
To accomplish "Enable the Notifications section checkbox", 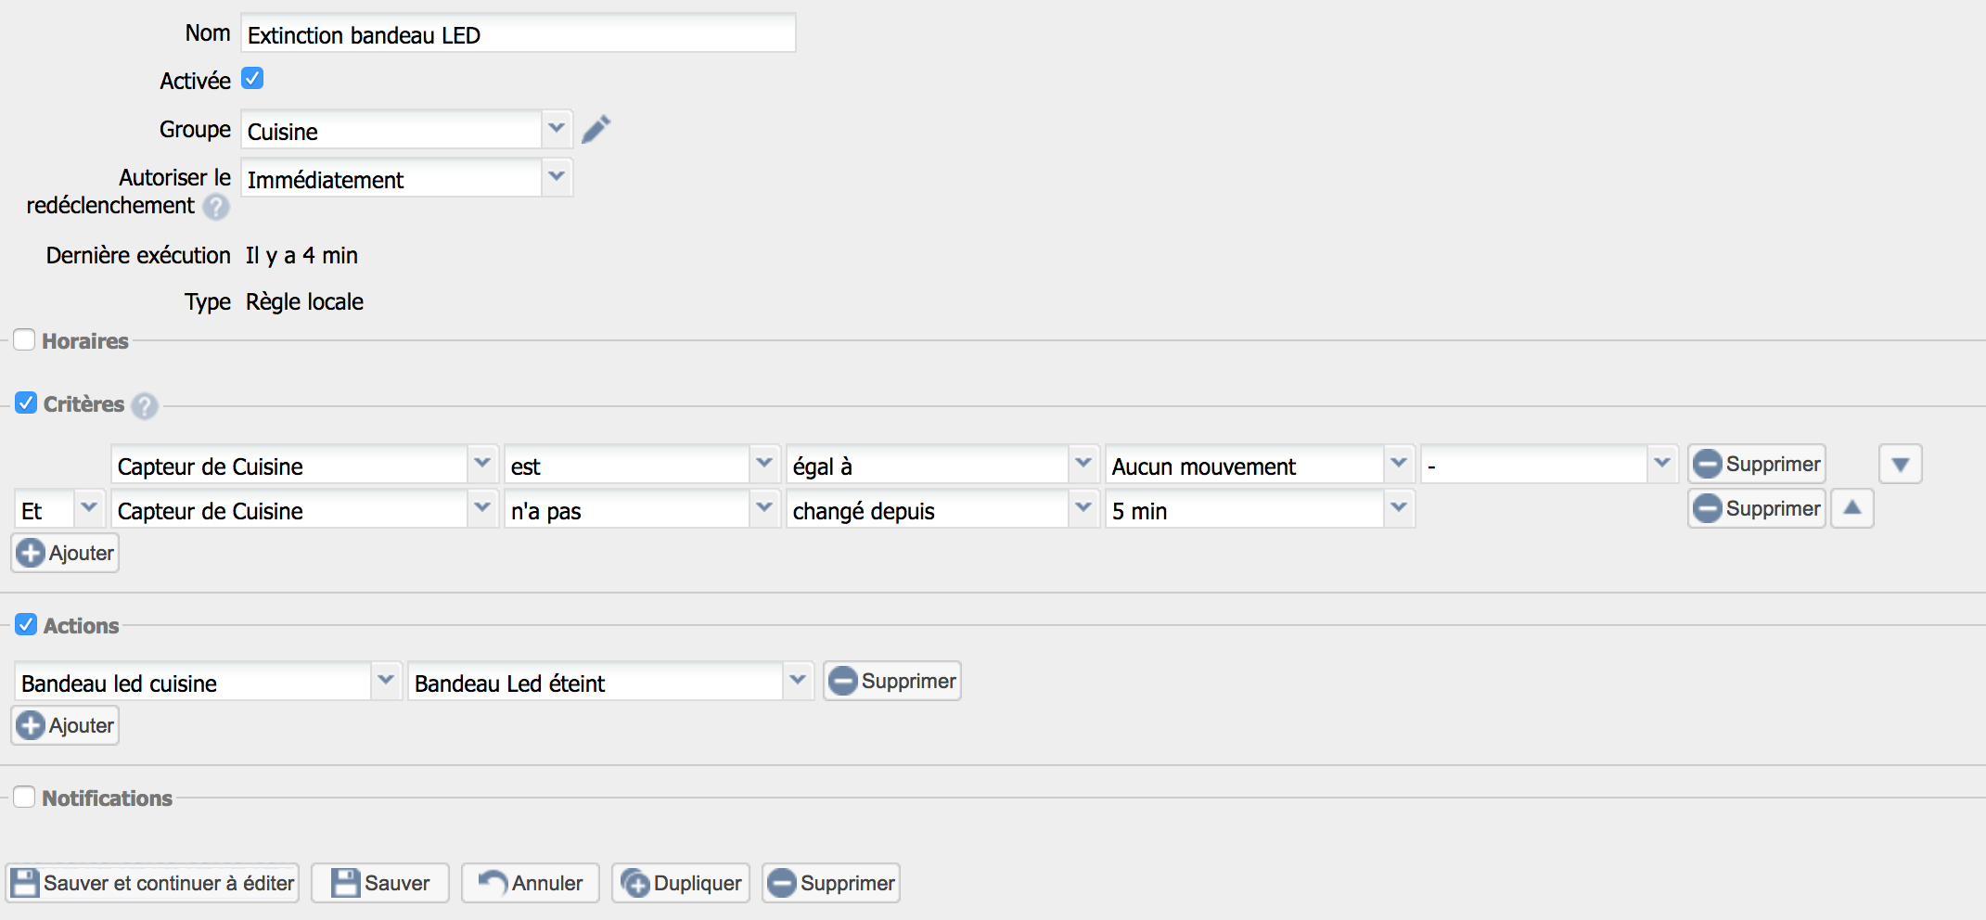I will coord(24,797).
